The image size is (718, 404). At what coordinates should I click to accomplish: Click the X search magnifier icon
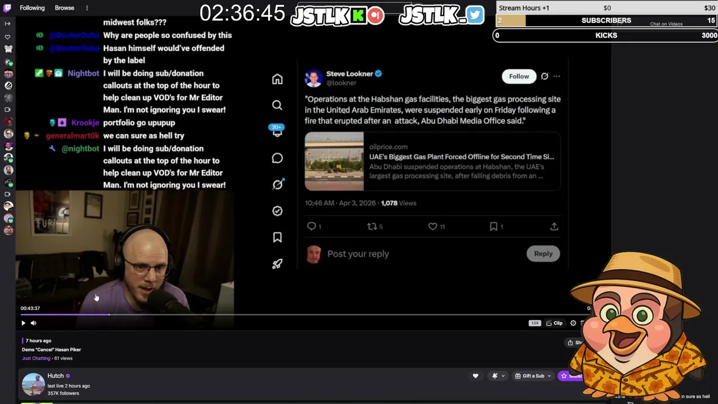(x=277, y=105)
